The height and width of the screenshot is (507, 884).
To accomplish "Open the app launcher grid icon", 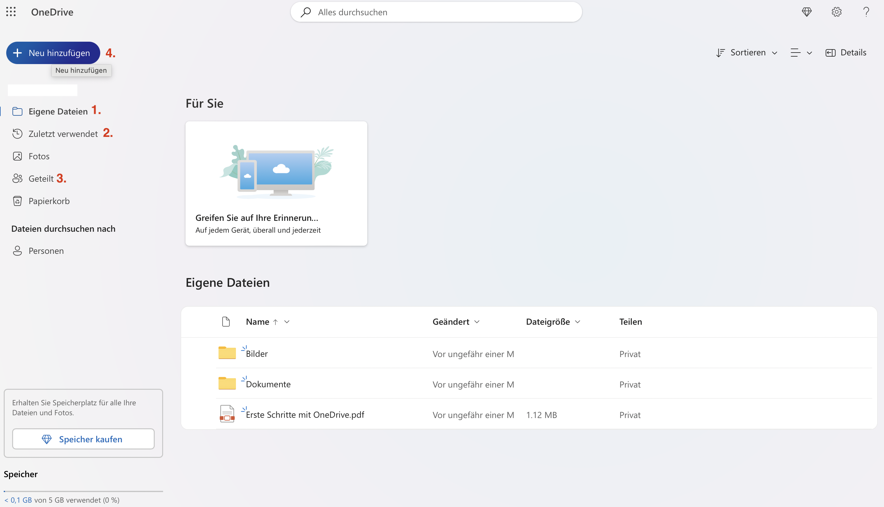I will coord(11,12).
